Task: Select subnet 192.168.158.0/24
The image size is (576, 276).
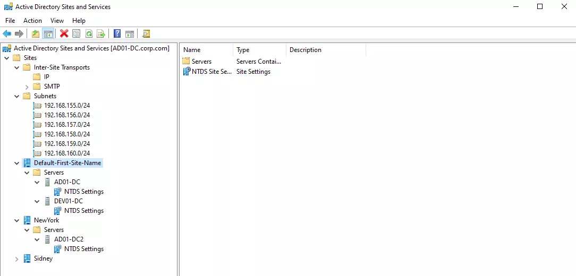Action: [67, 134]
